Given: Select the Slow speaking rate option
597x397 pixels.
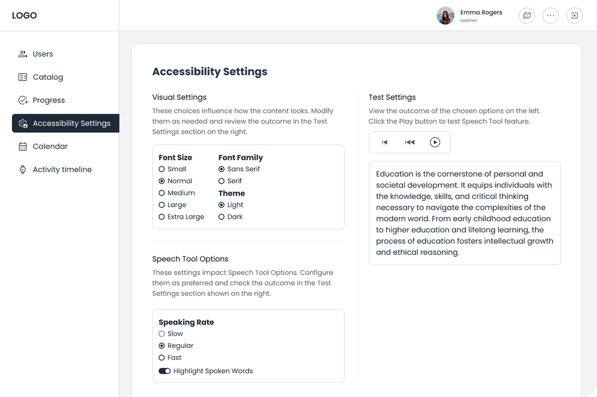Looking at the screenshot, I should [x=162, y=334].
